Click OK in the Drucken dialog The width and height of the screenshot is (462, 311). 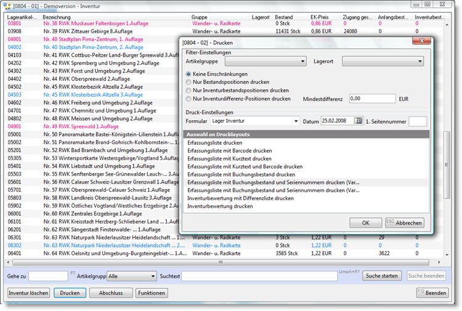pos(365,222)
